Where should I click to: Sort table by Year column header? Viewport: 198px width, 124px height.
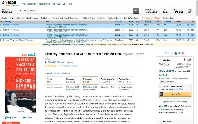tap(131, 22)
